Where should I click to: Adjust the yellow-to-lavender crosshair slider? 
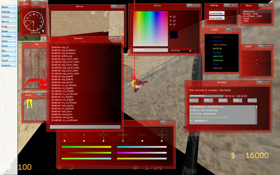click(x=142, y=158)
